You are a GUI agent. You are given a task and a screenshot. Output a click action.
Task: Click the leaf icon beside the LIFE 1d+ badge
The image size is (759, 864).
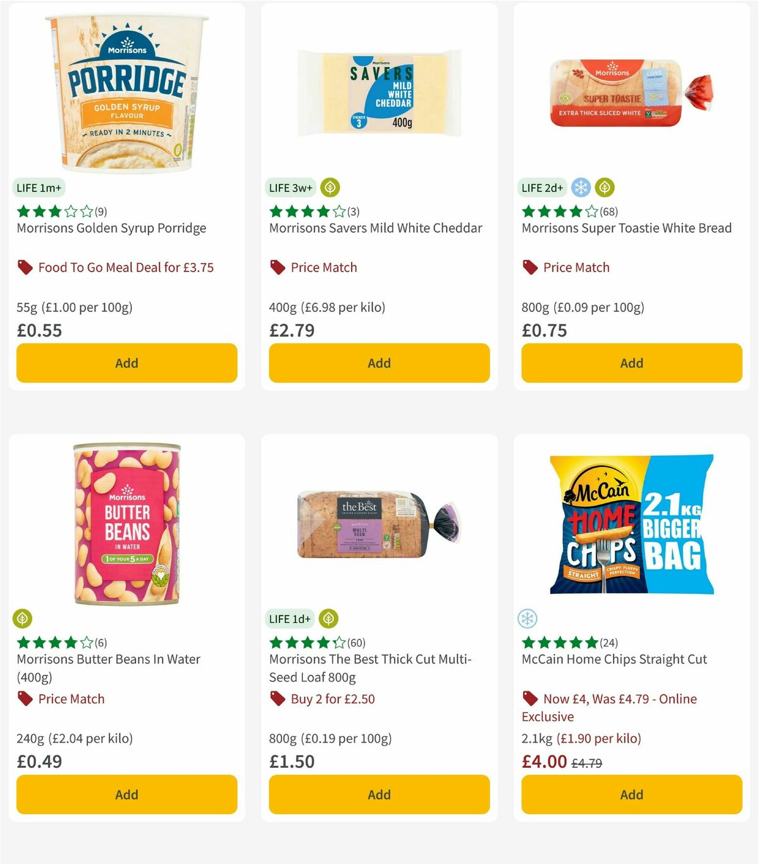click(x=328, y=619)
